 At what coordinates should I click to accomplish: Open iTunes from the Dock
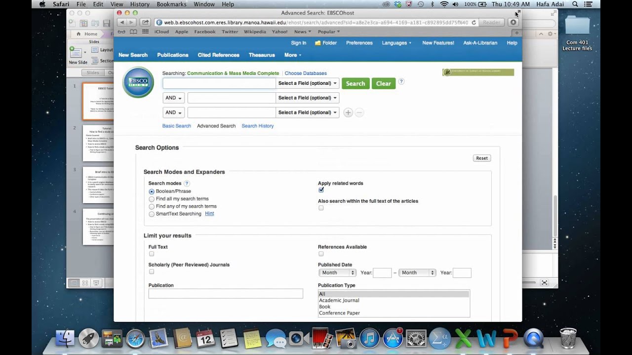(x=369, y=338)
